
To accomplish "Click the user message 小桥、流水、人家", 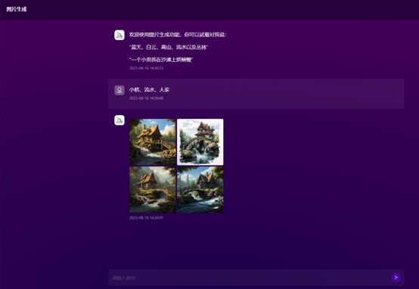I will [150, 89].
